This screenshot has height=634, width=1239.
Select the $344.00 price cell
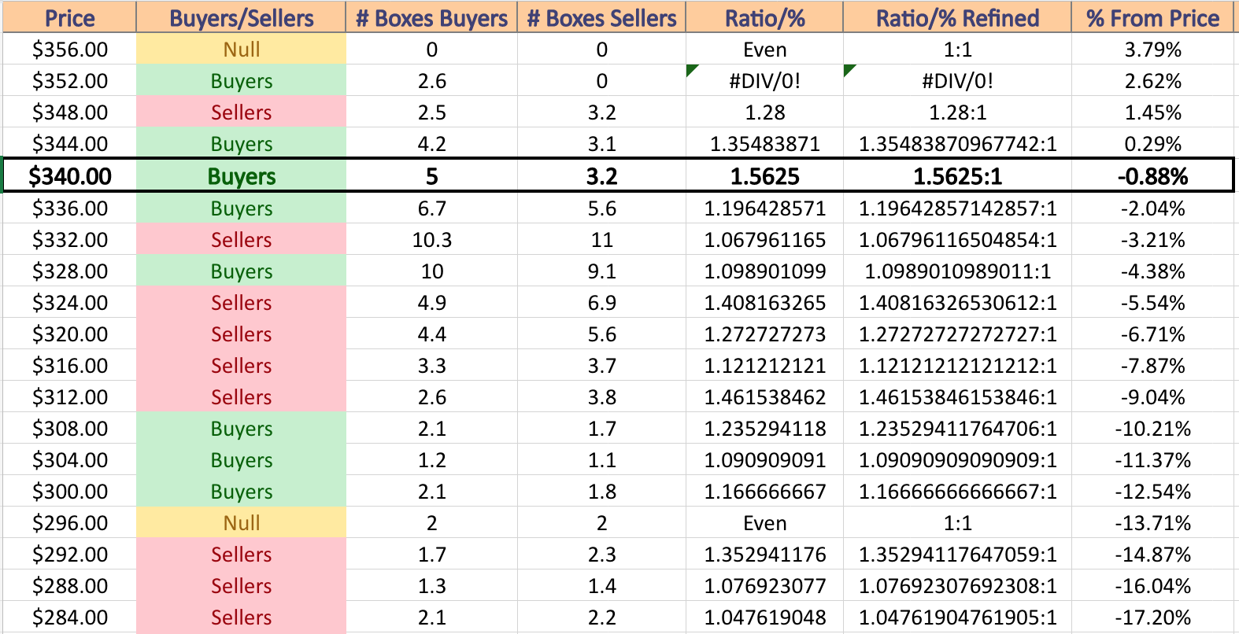(69, 144)
